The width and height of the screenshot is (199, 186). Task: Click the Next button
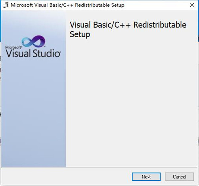coord(146,177)
